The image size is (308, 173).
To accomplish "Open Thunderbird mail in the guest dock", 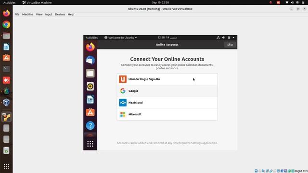I will pos(90,60).
